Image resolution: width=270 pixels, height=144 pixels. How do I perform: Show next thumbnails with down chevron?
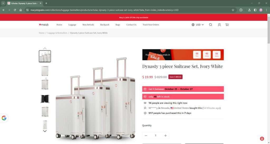click(45, 131)
